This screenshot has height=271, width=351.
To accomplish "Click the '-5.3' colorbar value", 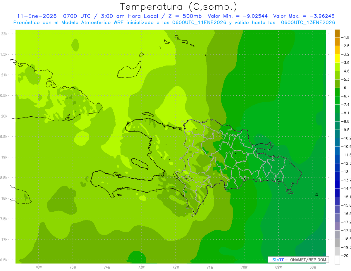I will (x=346, y=79).
